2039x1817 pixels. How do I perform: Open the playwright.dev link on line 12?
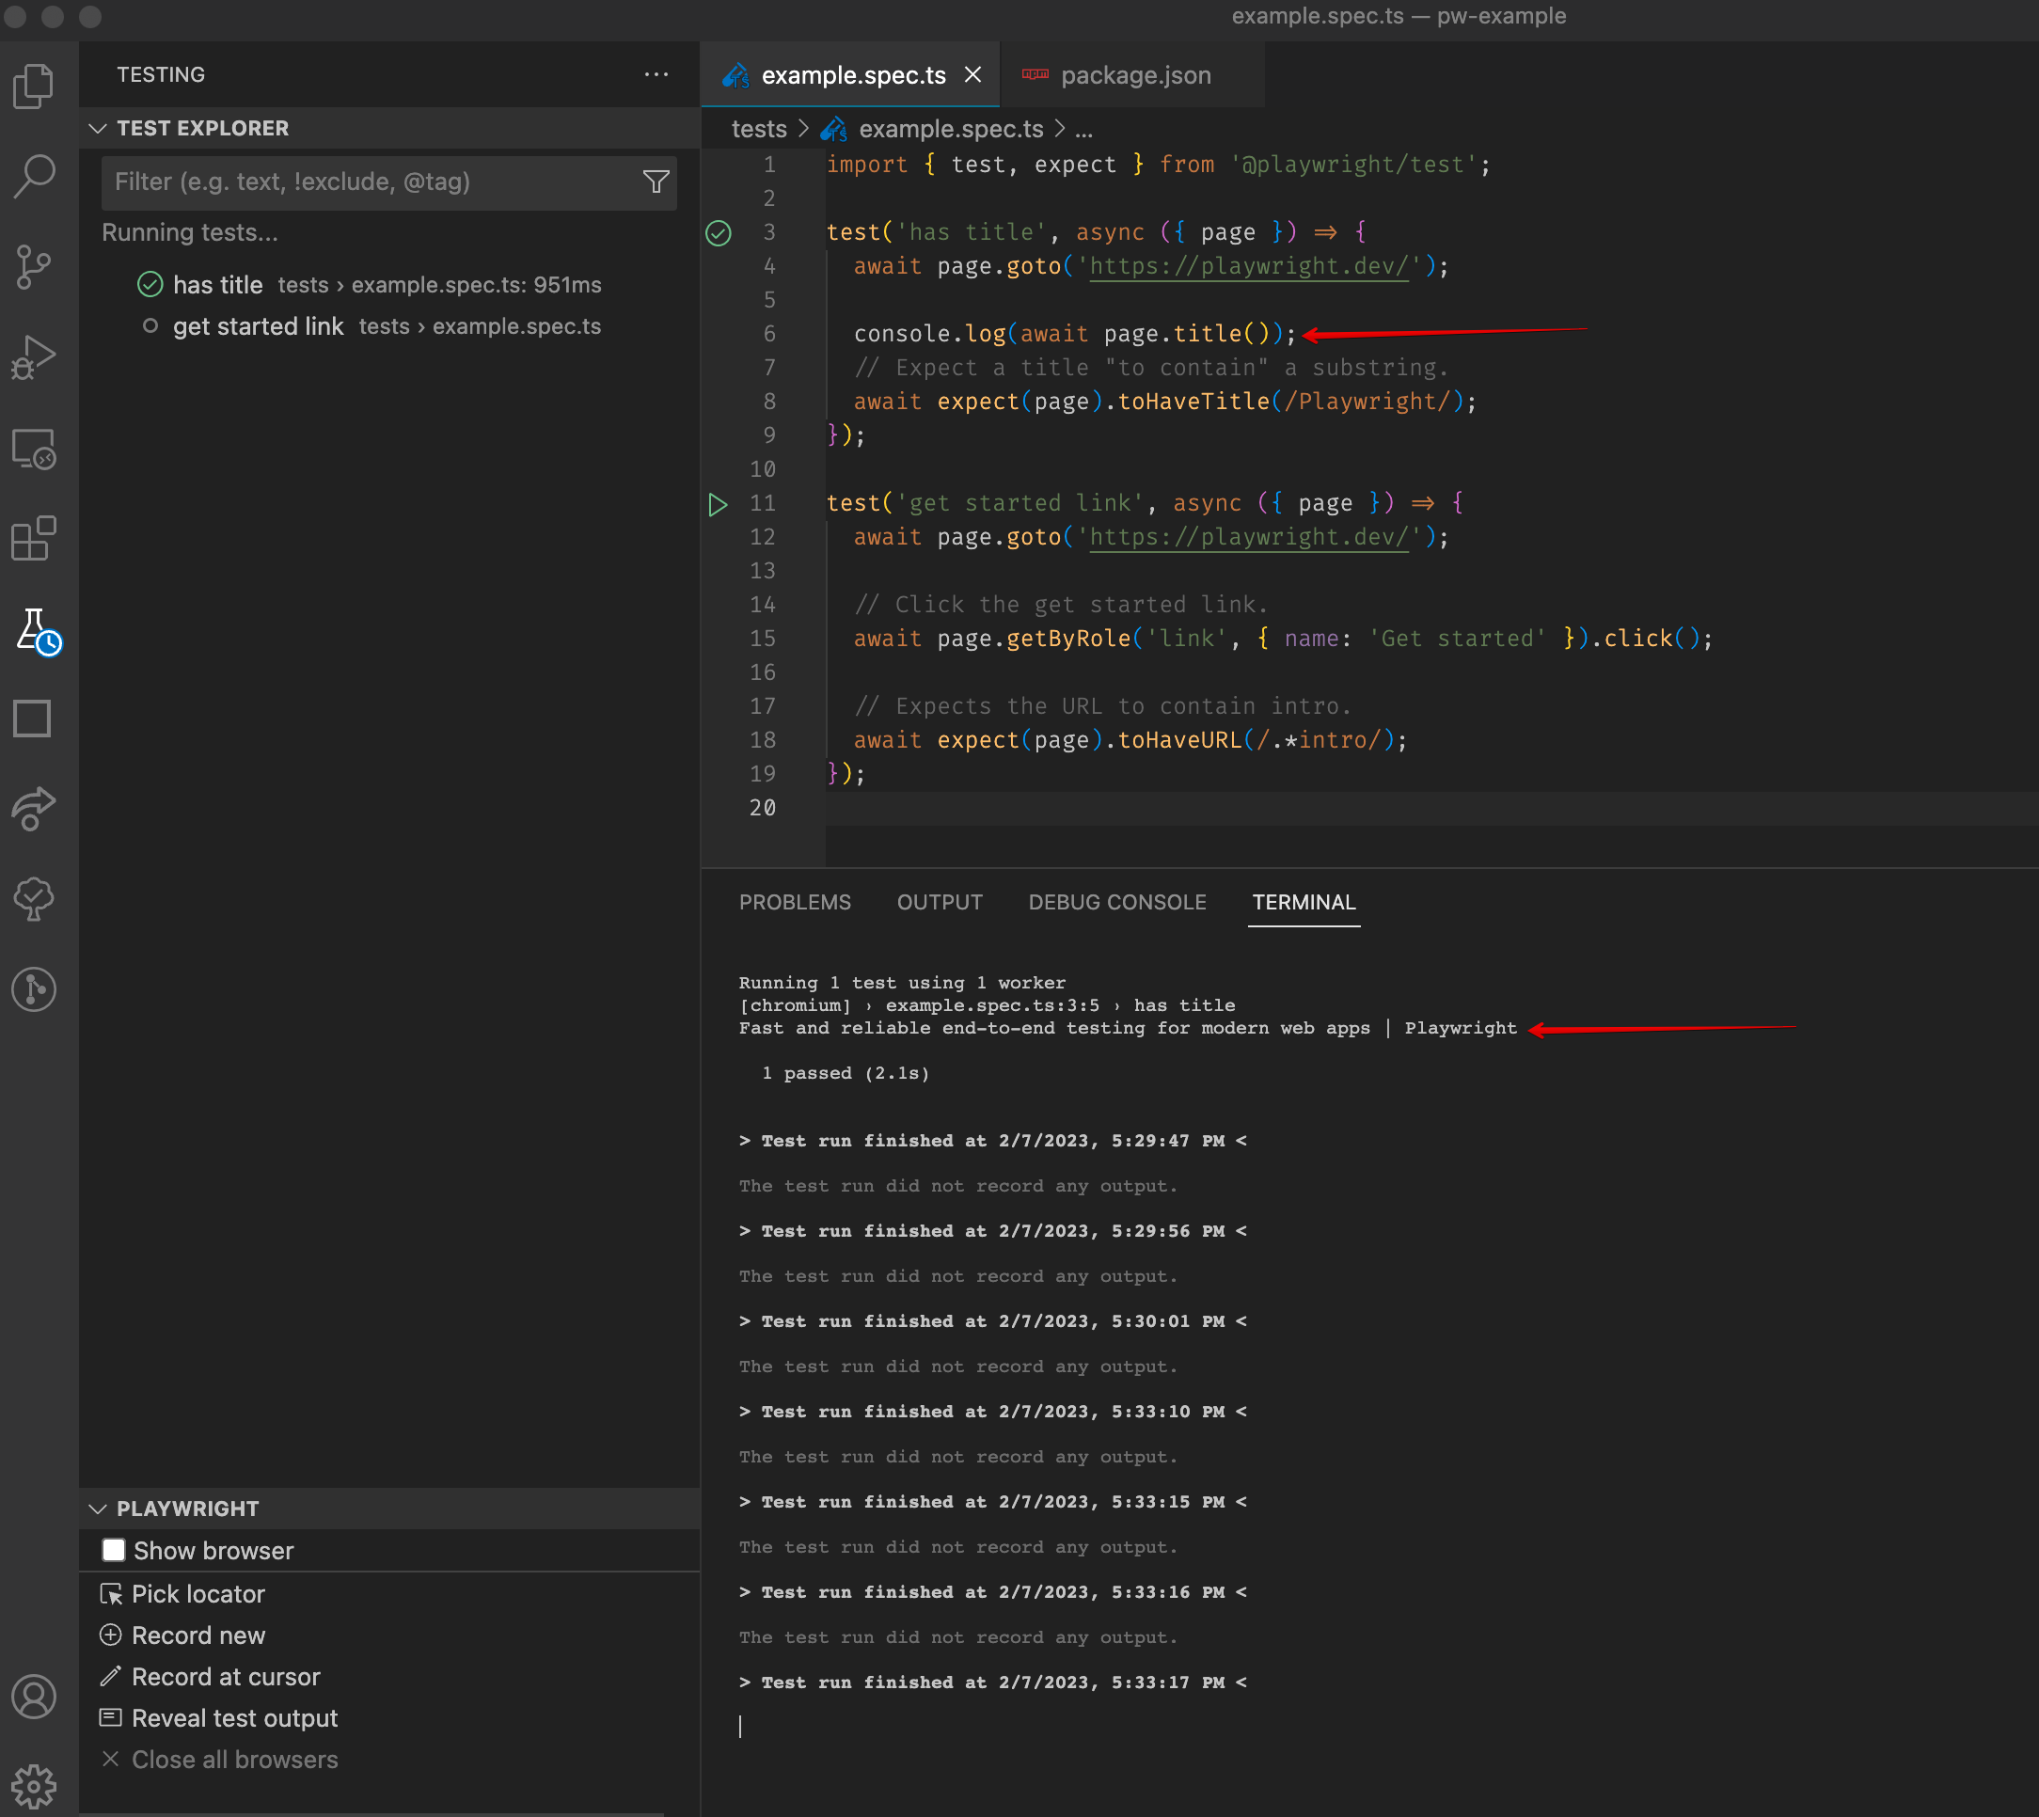(x=1248, y=537)
